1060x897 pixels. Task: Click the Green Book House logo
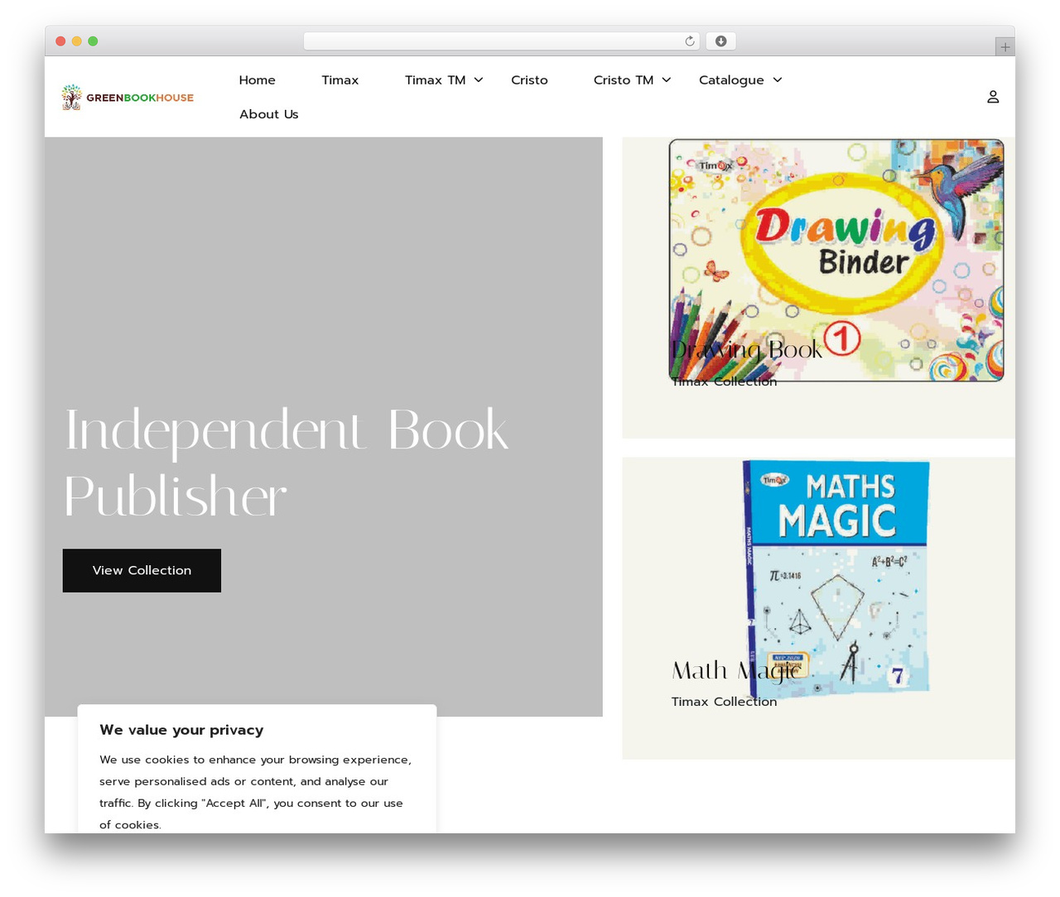pyautogui.click(x=128, y=97)
